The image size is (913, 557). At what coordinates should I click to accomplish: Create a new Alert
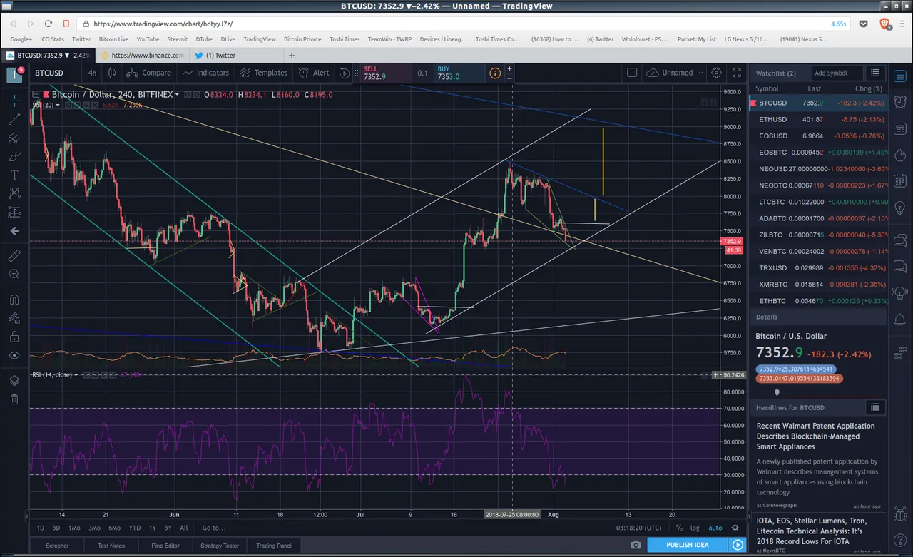[x=314, y=73]
